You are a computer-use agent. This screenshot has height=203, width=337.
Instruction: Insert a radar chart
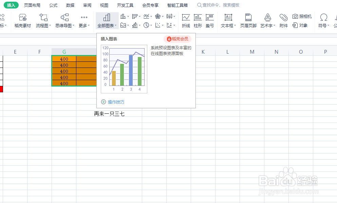click(x=158, y=16)
